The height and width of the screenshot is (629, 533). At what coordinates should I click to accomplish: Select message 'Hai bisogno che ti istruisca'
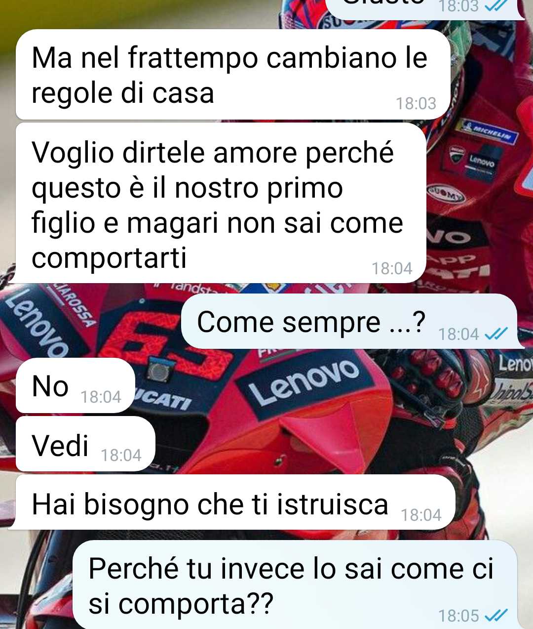[235, 503]
